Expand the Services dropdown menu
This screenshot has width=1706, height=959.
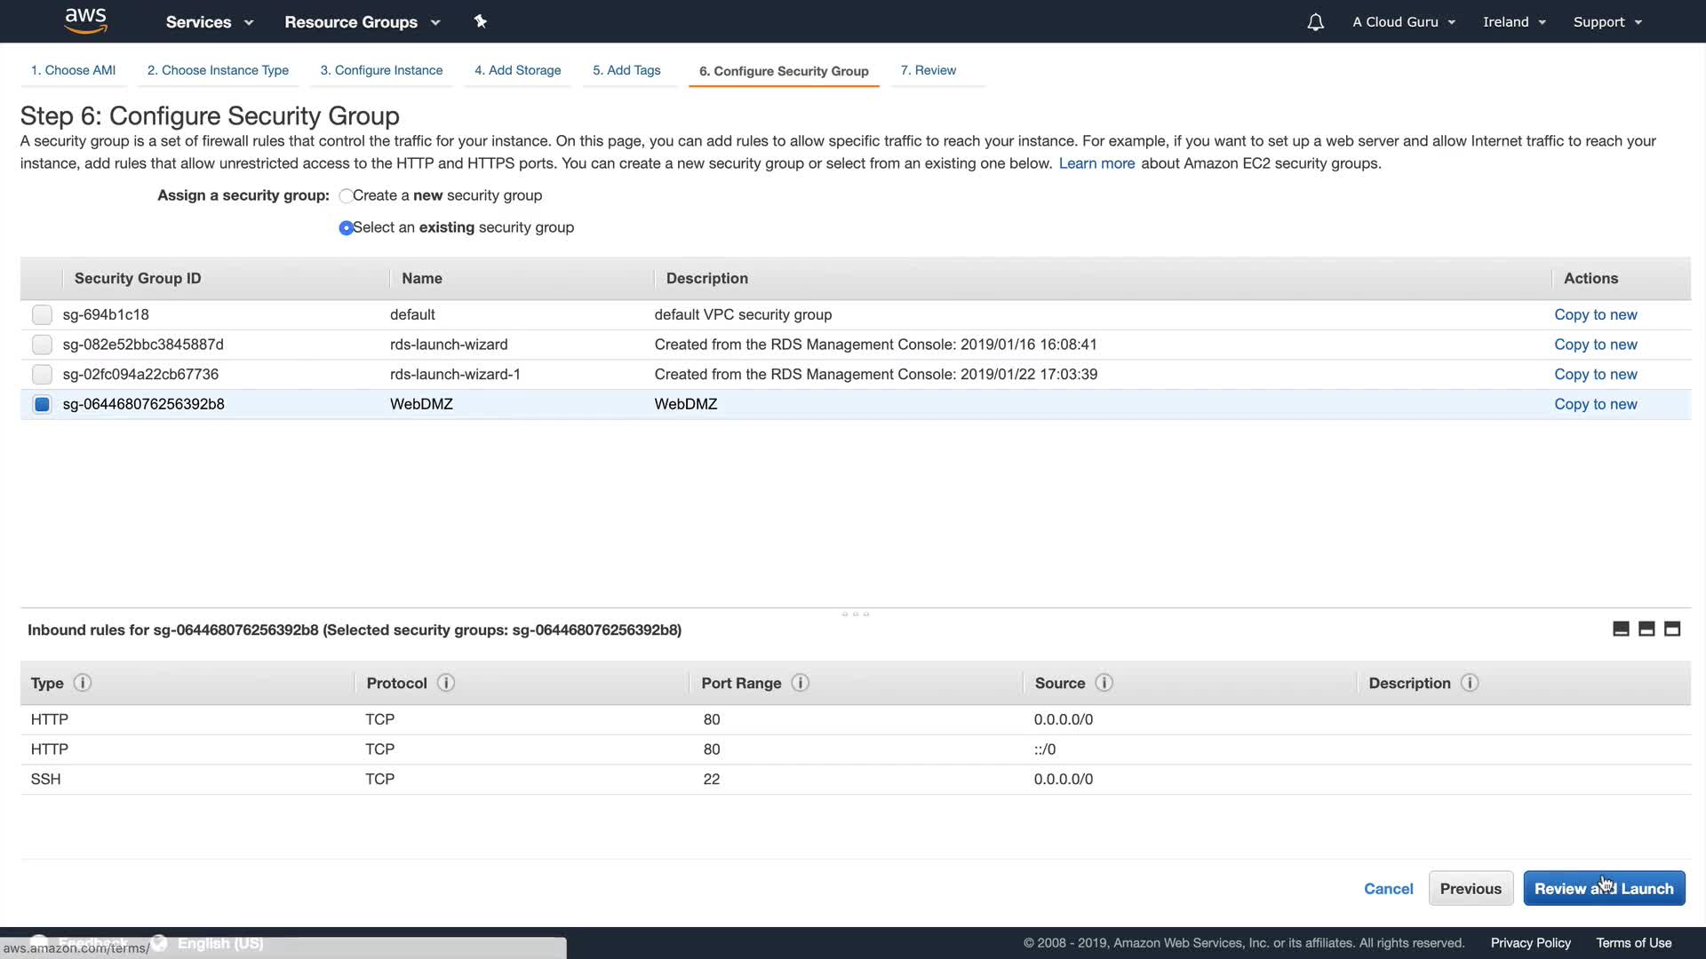[209, 22]
